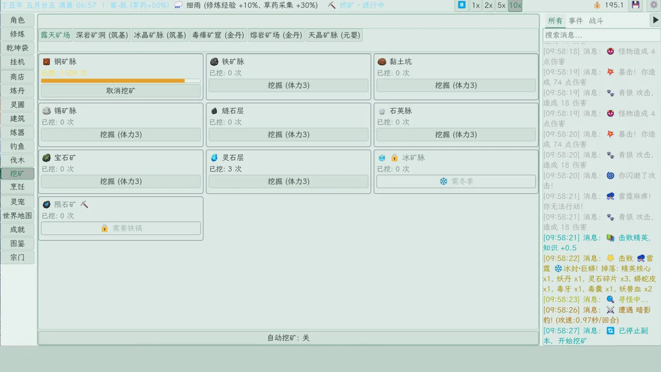Click the 铜矿脉 copper ore icon
The width and height of the screenshot is (661, 372).
coord(46,61)
